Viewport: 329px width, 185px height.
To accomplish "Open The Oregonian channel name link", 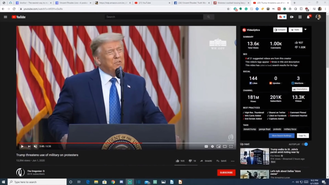I will (x=35, y=171).
